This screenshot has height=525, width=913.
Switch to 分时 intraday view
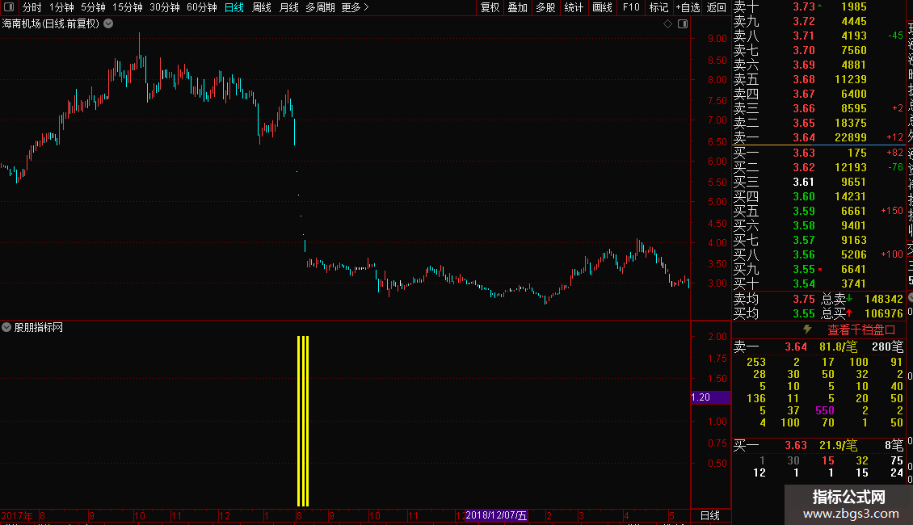pyautogui.click(x=32, y=7)
